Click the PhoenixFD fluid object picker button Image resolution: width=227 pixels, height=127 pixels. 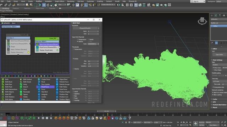(85, 28)
